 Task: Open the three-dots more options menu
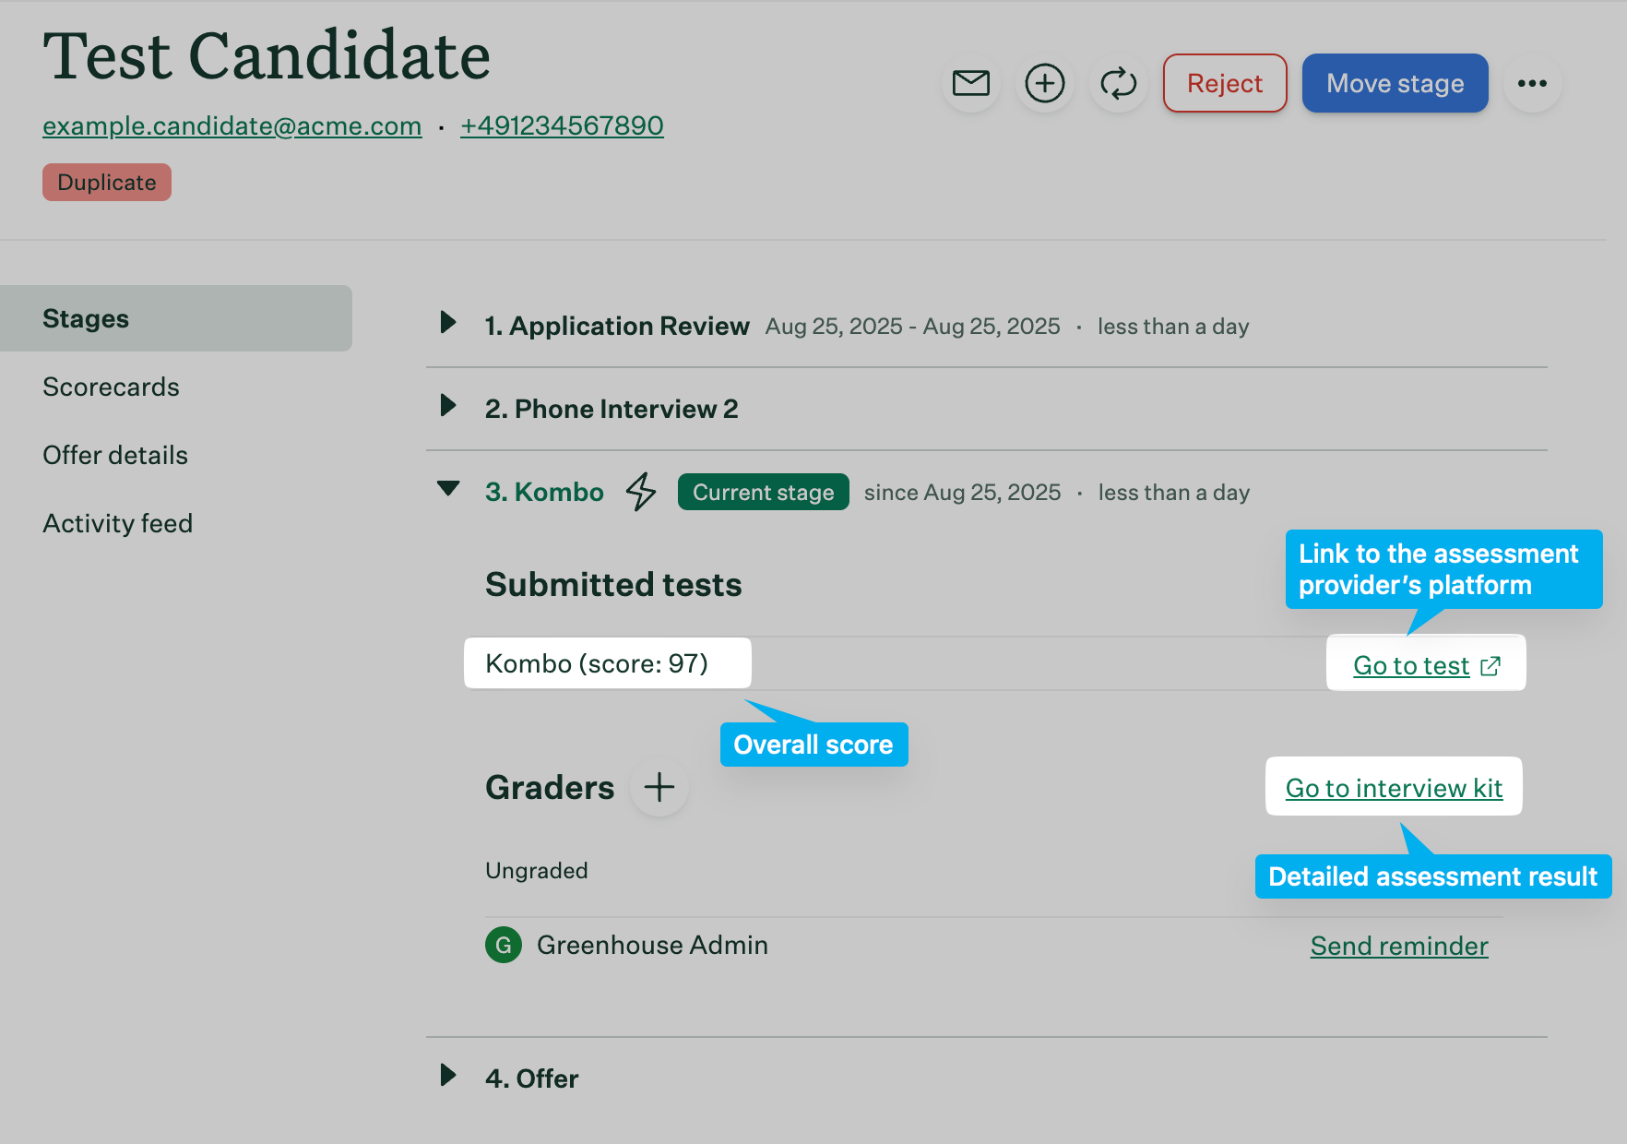(x=1532, y=83)
